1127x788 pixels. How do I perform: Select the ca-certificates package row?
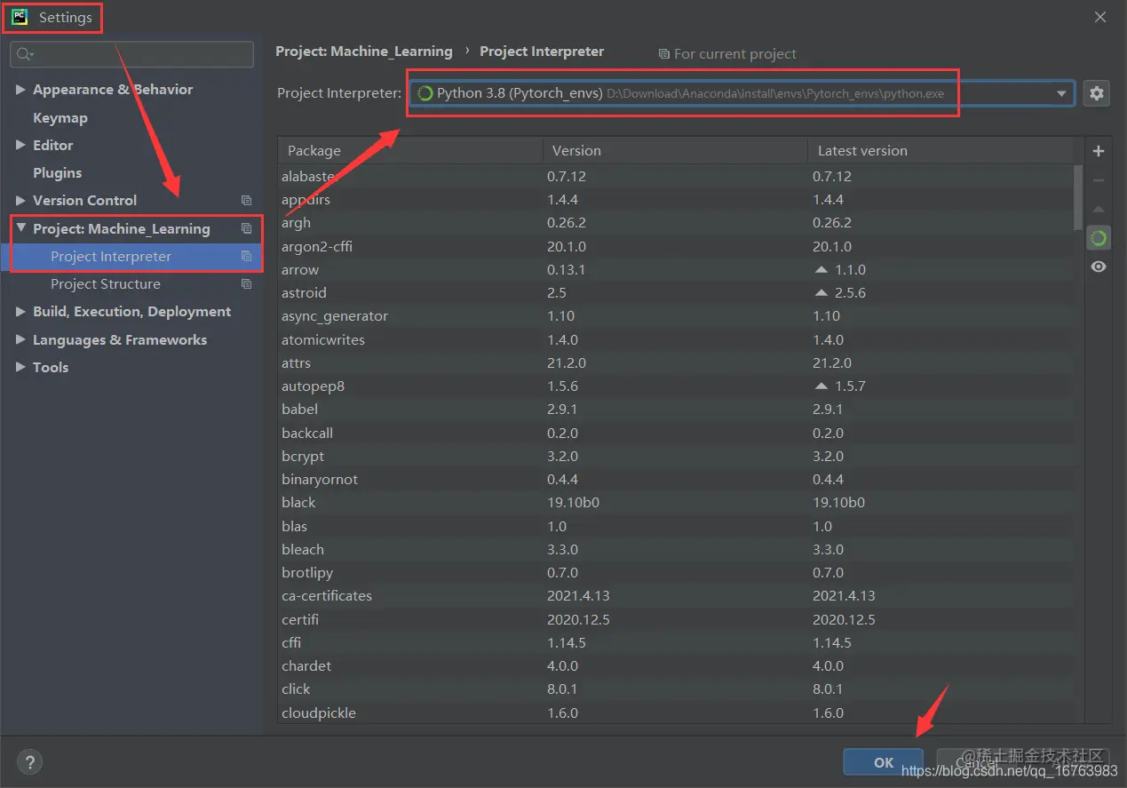(x=675, y=596)
